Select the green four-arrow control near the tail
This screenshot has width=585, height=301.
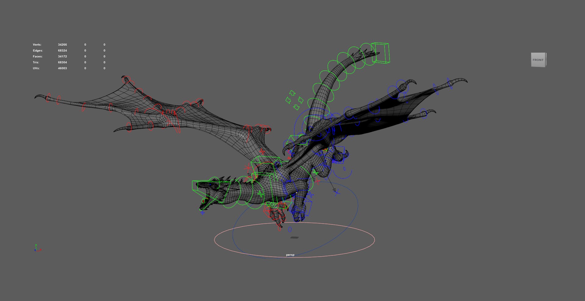(x=294, y=100)
